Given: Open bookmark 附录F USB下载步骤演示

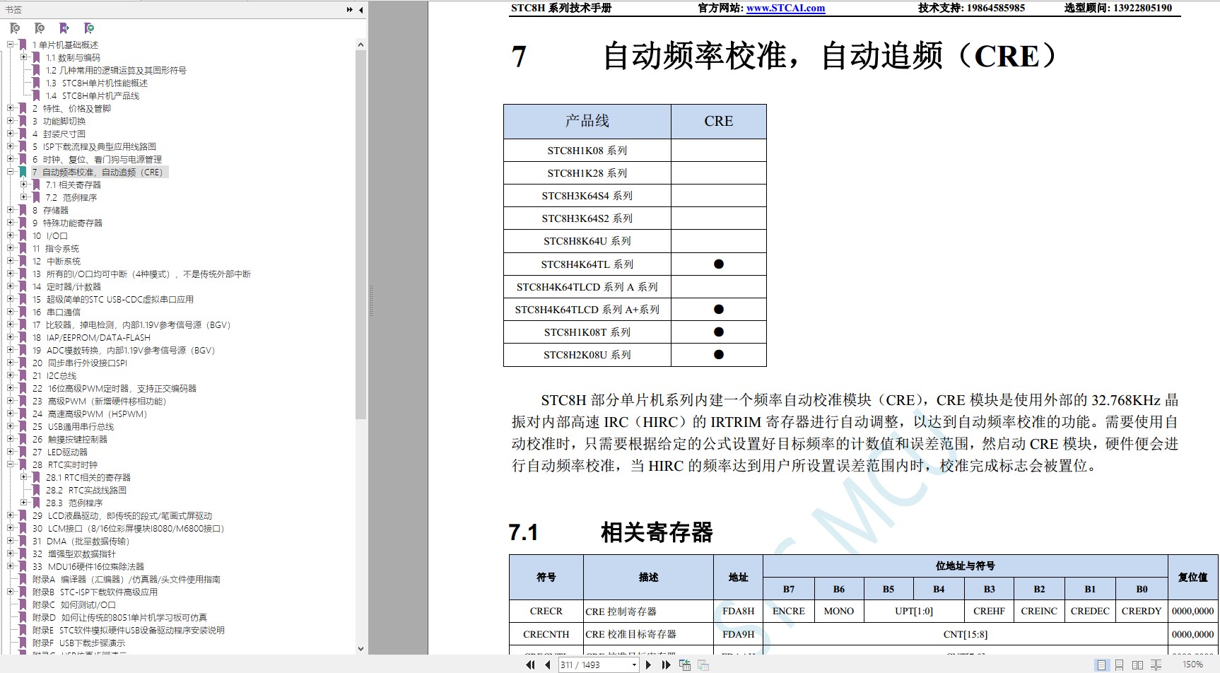Looking at the screenshot, I should tap(78, 643).
